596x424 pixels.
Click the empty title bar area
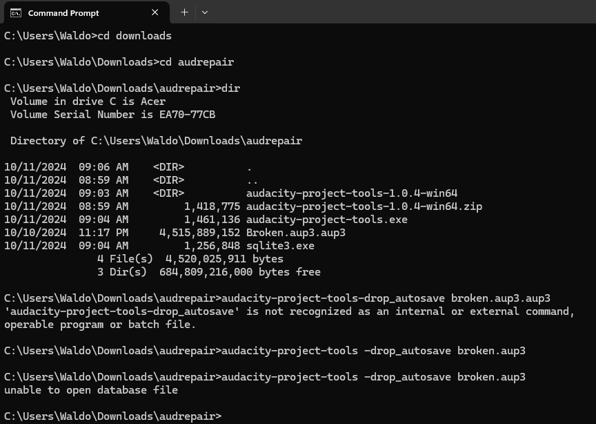(400, 12)
